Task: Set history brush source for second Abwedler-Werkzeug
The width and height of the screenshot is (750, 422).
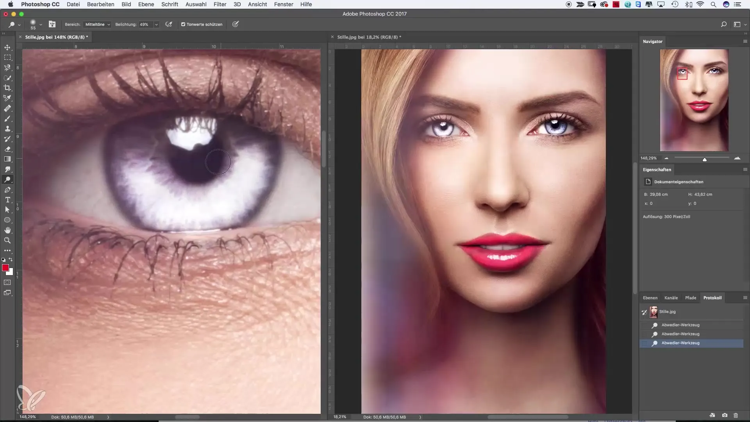Action: [x=644, y=334]
